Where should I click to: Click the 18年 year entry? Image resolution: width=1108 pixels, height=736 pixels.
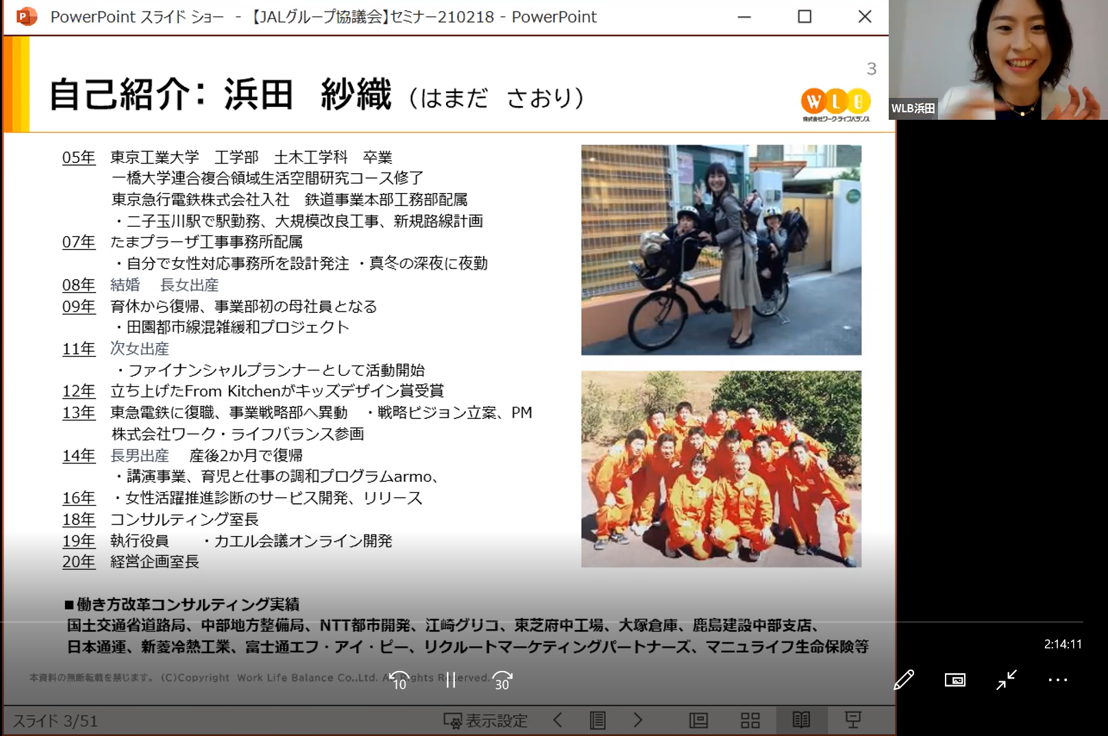79,520
